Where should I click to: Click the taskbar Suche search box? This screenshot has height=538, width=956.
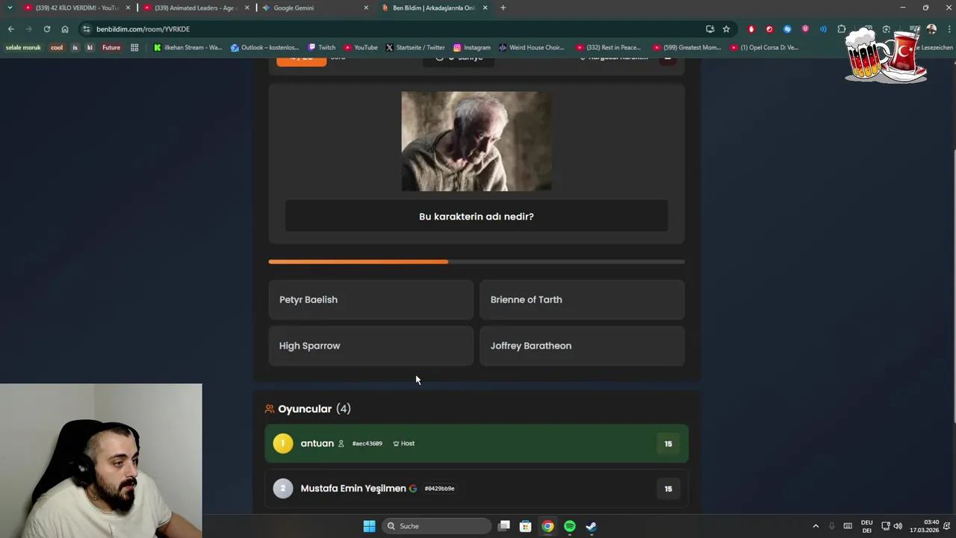coord(437,526)
